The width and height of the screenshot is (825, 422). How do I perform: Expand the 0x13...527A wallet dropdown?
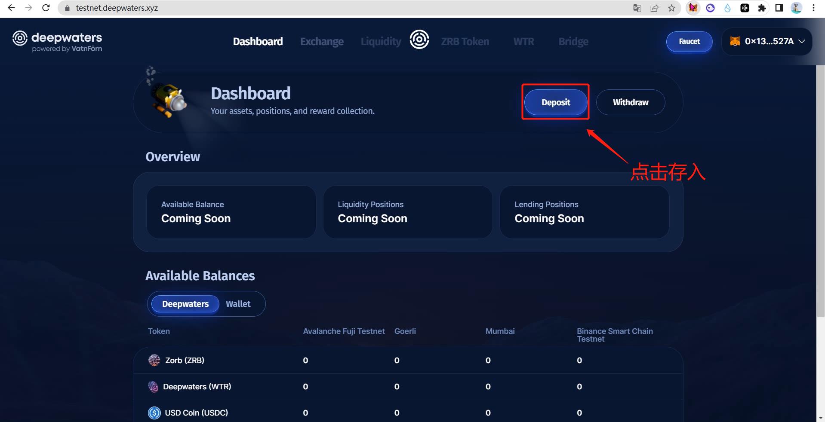tap(767, 41)
